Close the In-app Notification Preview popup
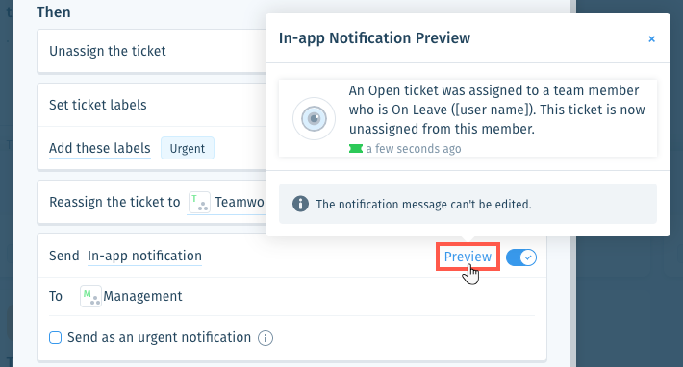Screen dimensions: 683x367 (651, 39)
